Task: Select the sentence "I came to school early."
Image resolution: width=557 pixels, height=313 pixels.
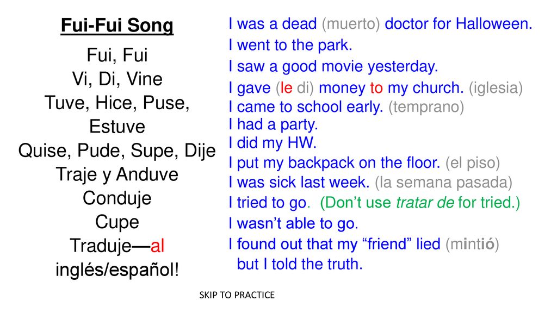Action: [x=306, y=107]
